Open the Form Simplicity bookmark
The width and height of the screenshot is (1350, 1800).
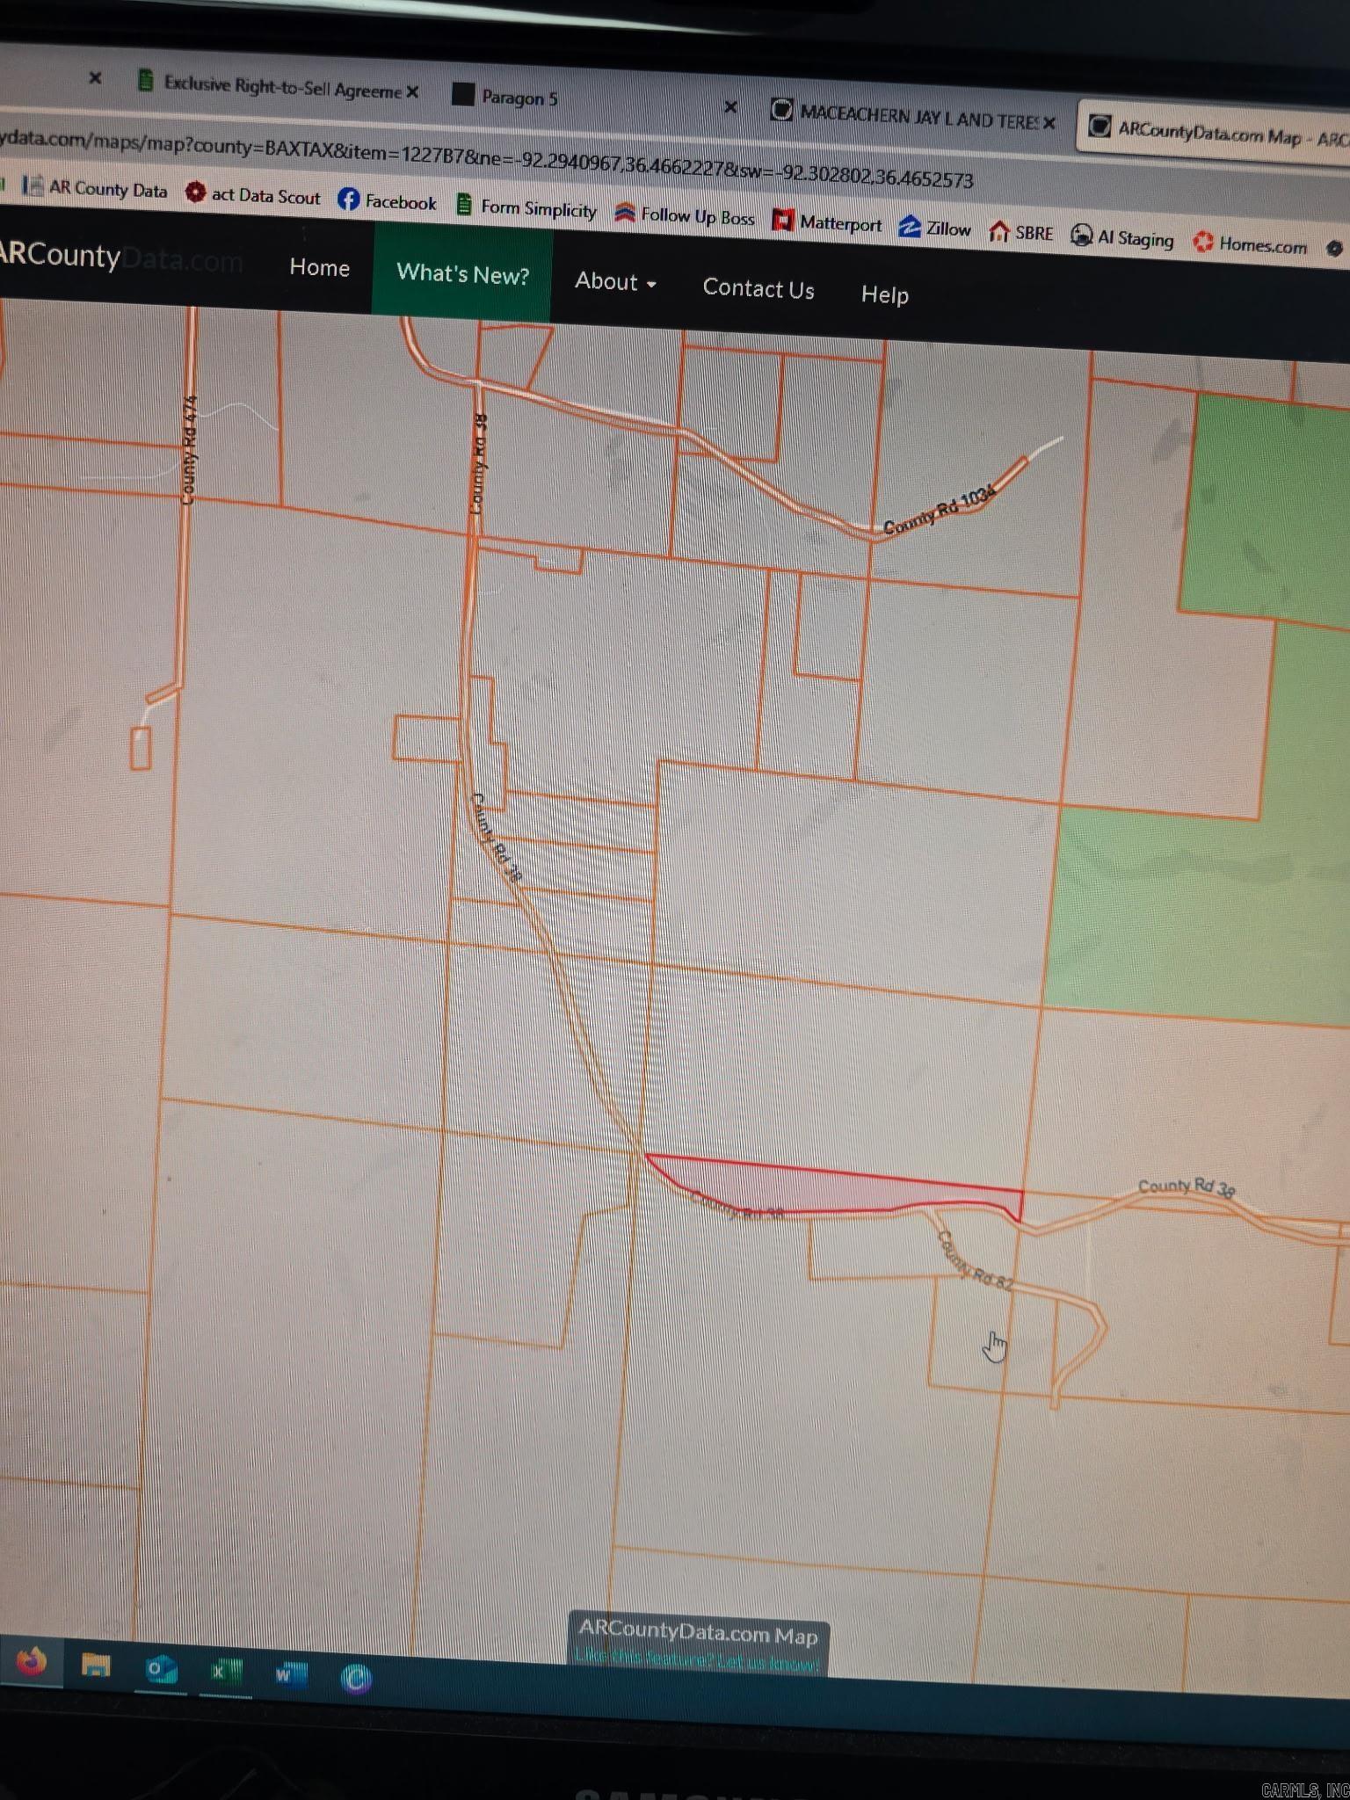526,208
